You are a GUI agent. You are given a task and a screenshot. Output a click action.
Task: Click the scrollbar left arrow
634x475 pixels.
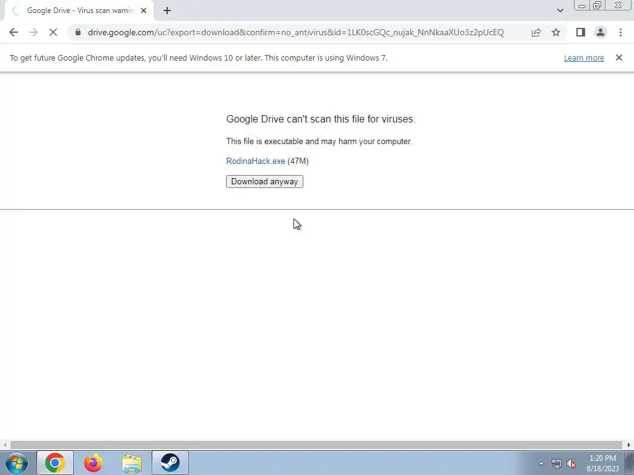tap(4, 445)
